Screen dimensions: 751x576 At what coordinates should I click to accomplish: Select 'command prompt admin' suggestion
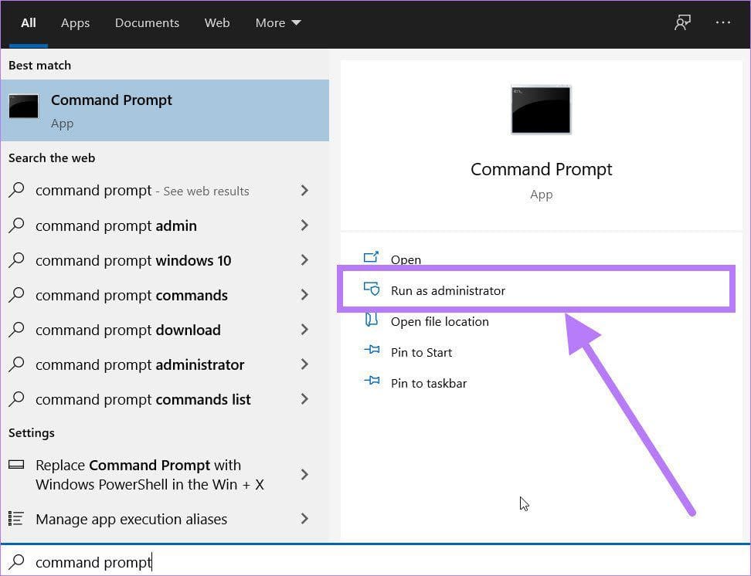pos(165,225)
